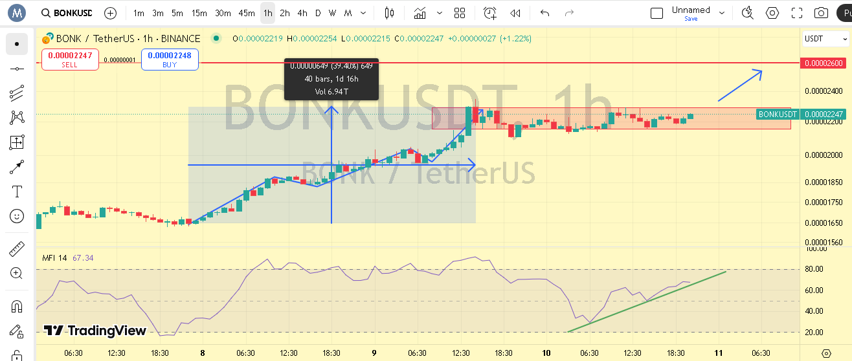Click the BONKUSDT price axis label
Viewport: 852px width, 361px height.
click(778, 114)
